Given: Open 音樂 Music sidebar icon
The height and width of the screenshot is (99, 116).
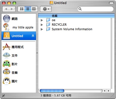Looking at the screenshot, I should click(x=7, y=72).
